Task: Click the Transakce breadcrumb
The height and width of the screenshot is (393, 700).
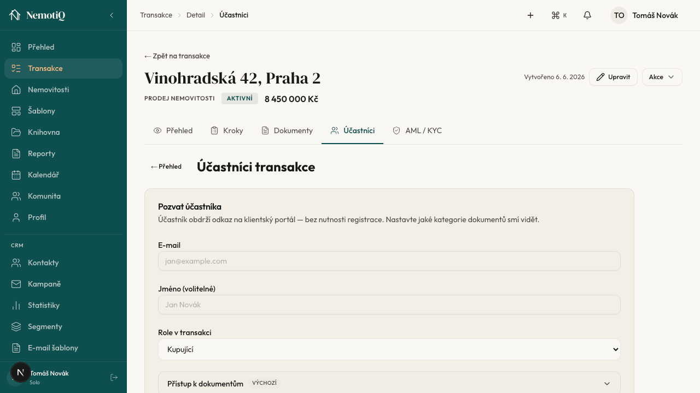Action: [156, 15]
